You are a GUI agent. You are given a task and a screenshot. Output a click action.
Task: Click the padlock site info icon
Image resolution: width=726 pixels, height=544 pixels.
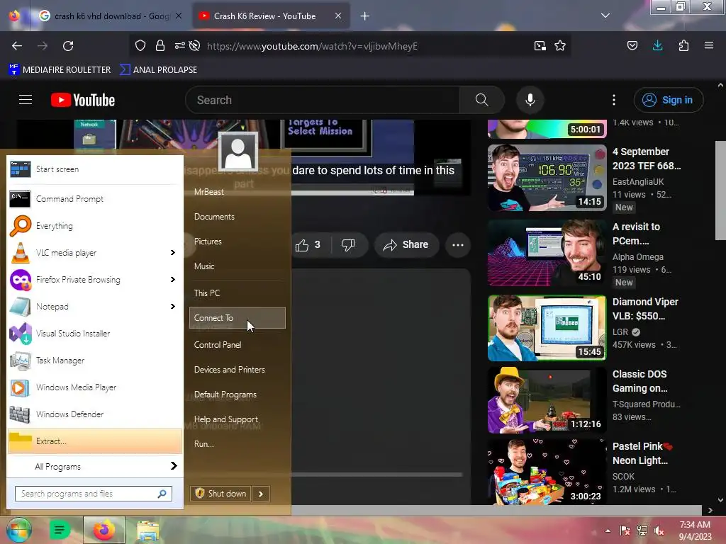coord(160,45)
